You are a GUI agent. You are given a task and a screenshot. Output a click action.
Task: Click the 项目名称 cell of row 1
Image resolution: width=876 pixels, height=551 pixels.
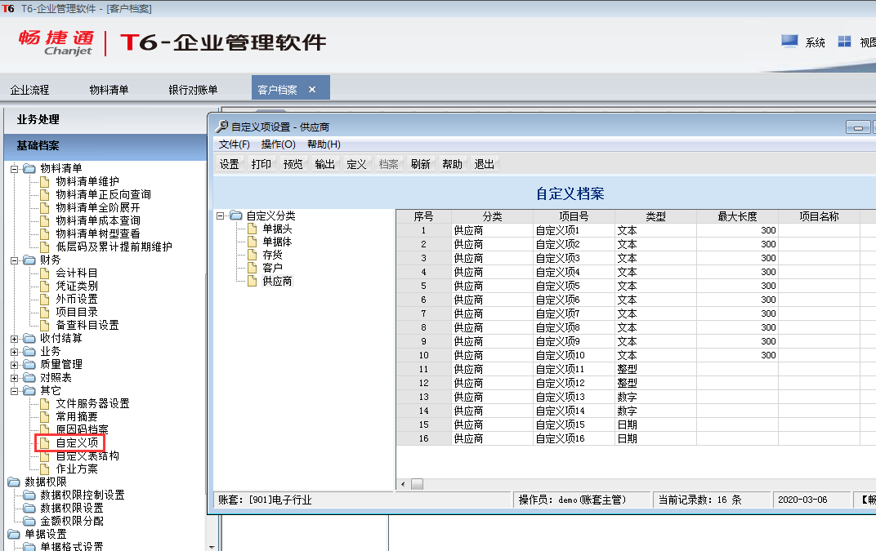[819, 230]
